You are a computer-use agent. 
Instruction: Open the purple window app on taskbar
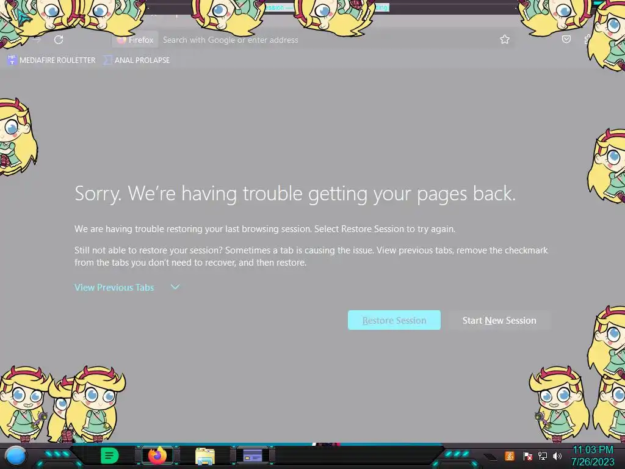pyautogui.click(x=252, y=456)
